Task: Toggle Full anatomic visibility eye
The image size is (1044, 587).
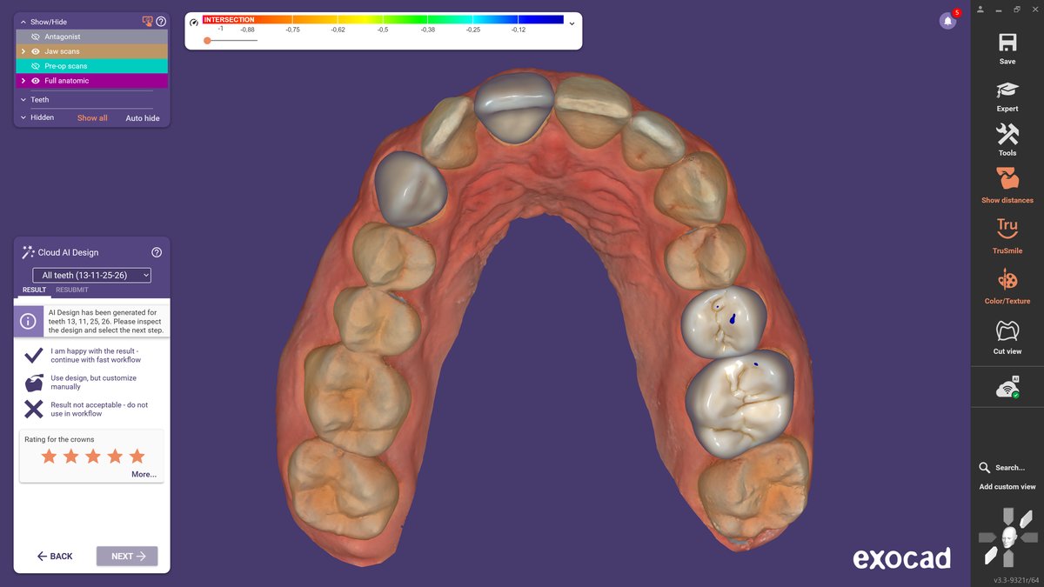Action: tap(36, 81)
